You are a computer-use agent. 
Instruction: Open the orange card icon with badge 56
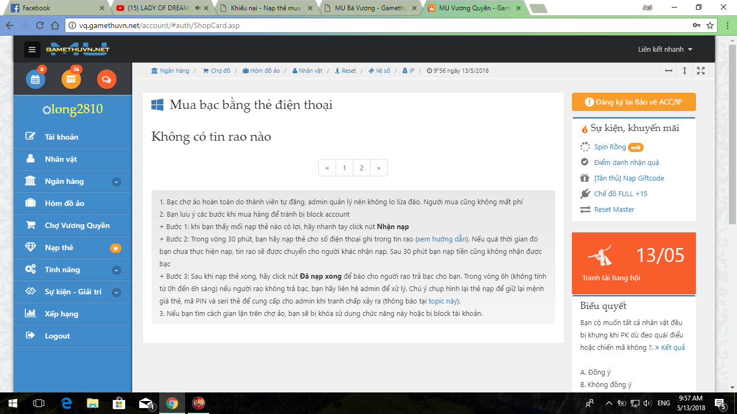pos(71,79)
